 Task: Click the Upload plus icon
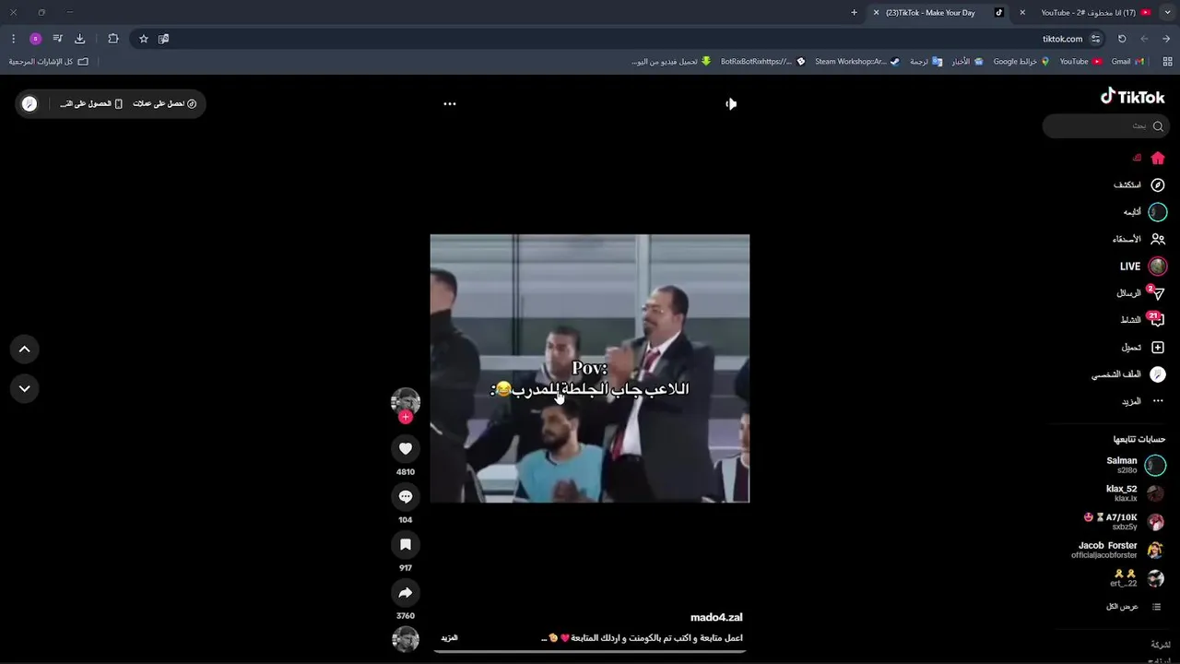click(x=1158, y=348)
